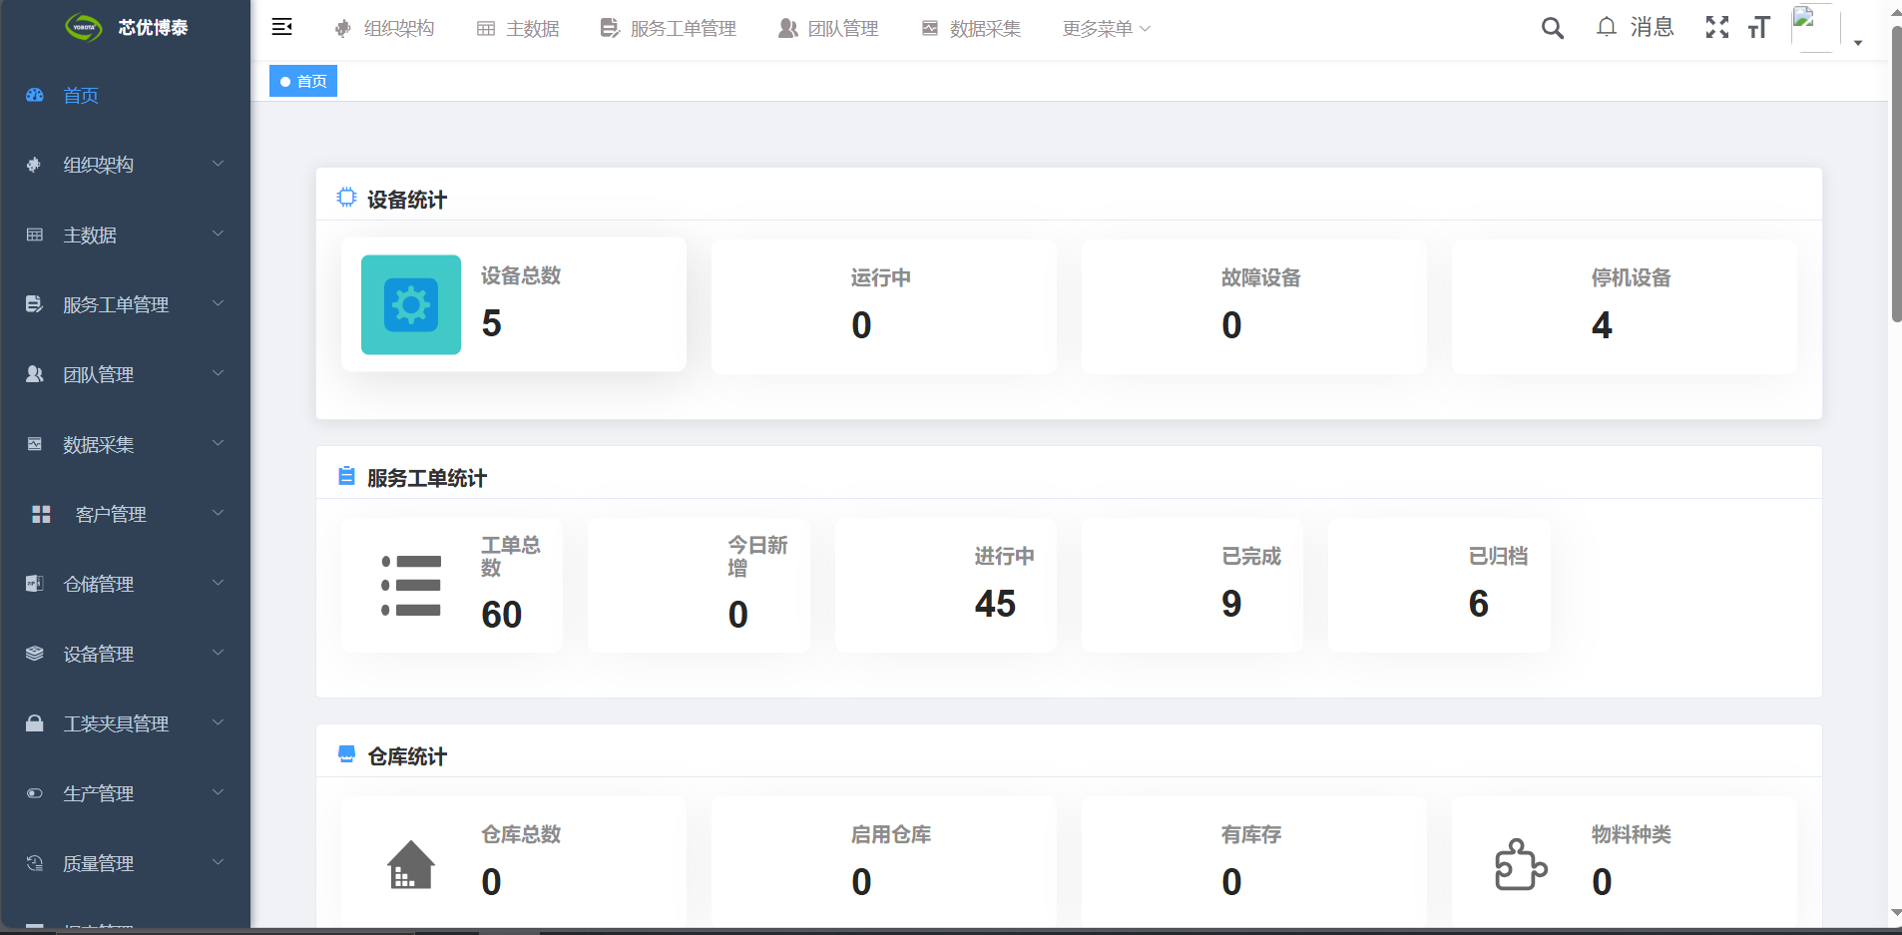Open notifications via the bell icon
1902x935 pixels.
click(x=1606, y=27)
